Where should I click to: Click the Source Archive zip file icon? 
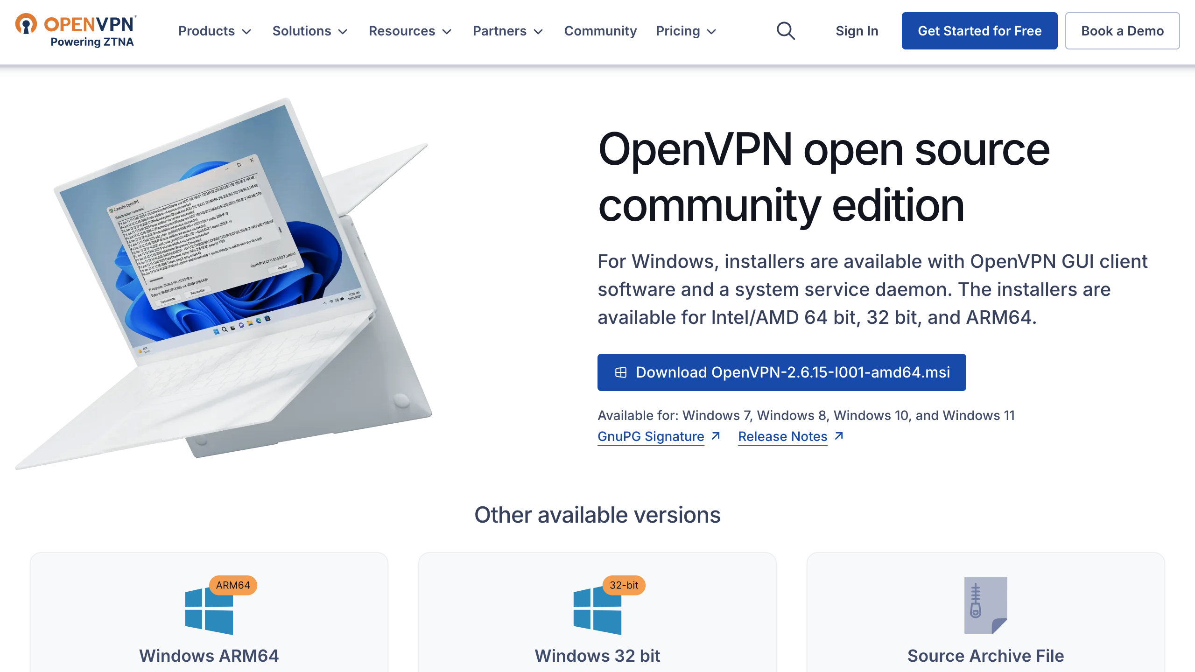coord(985,605)
